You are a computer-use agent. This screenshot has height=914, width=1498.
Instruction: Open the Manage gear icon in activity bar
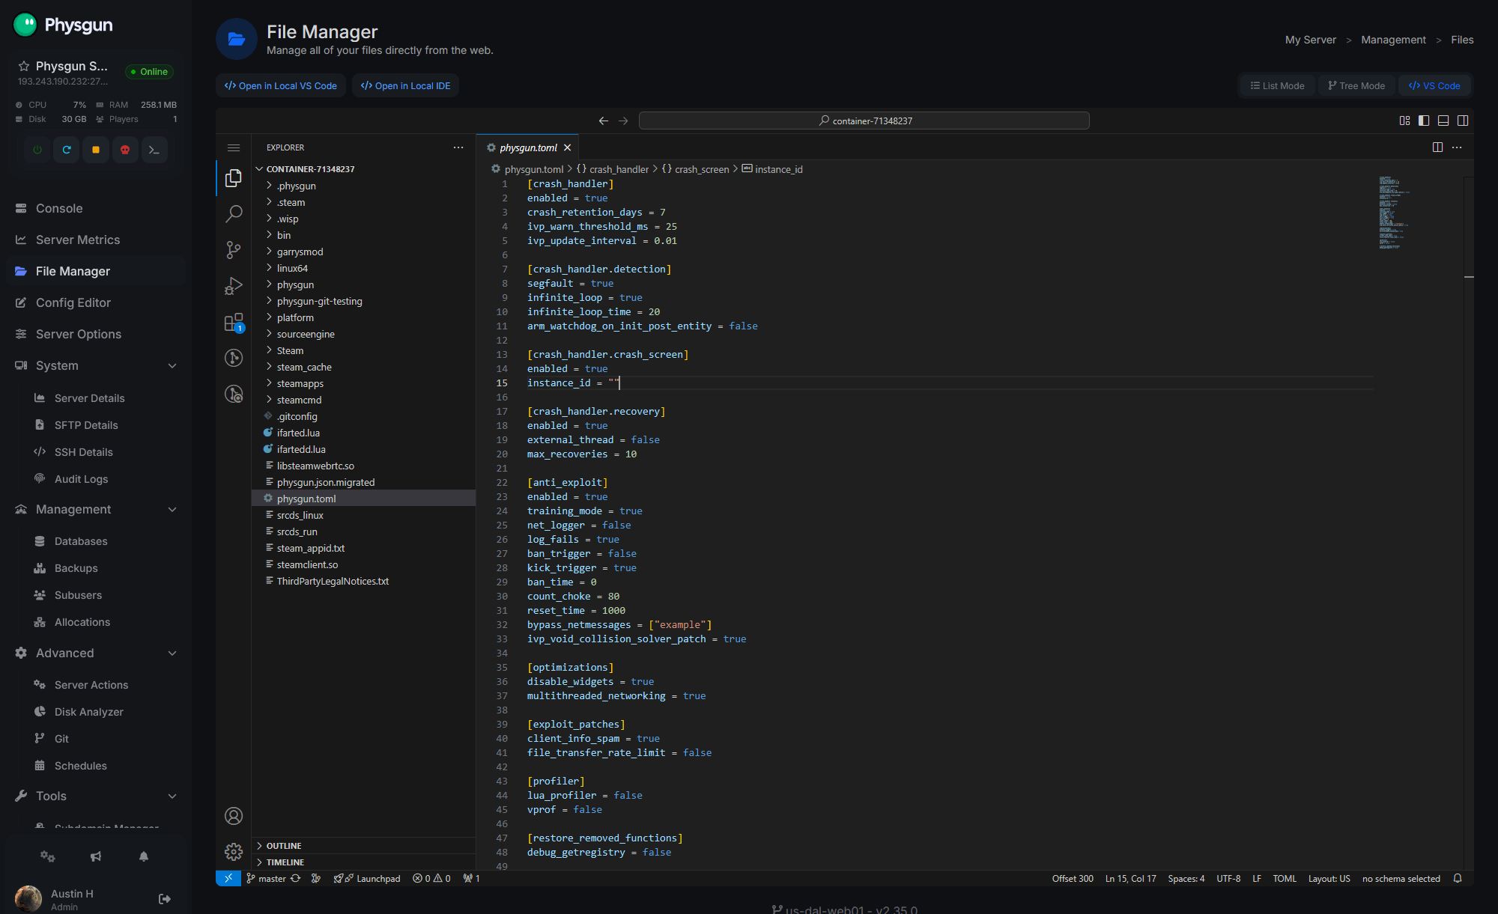(234, 852)
